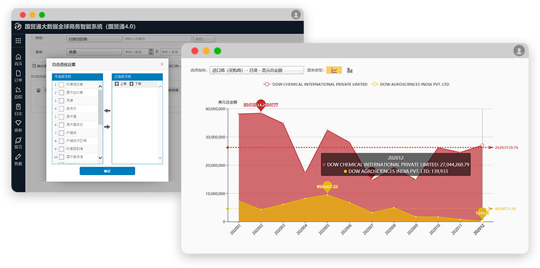Click user avatar in chart window

point(519,51)
